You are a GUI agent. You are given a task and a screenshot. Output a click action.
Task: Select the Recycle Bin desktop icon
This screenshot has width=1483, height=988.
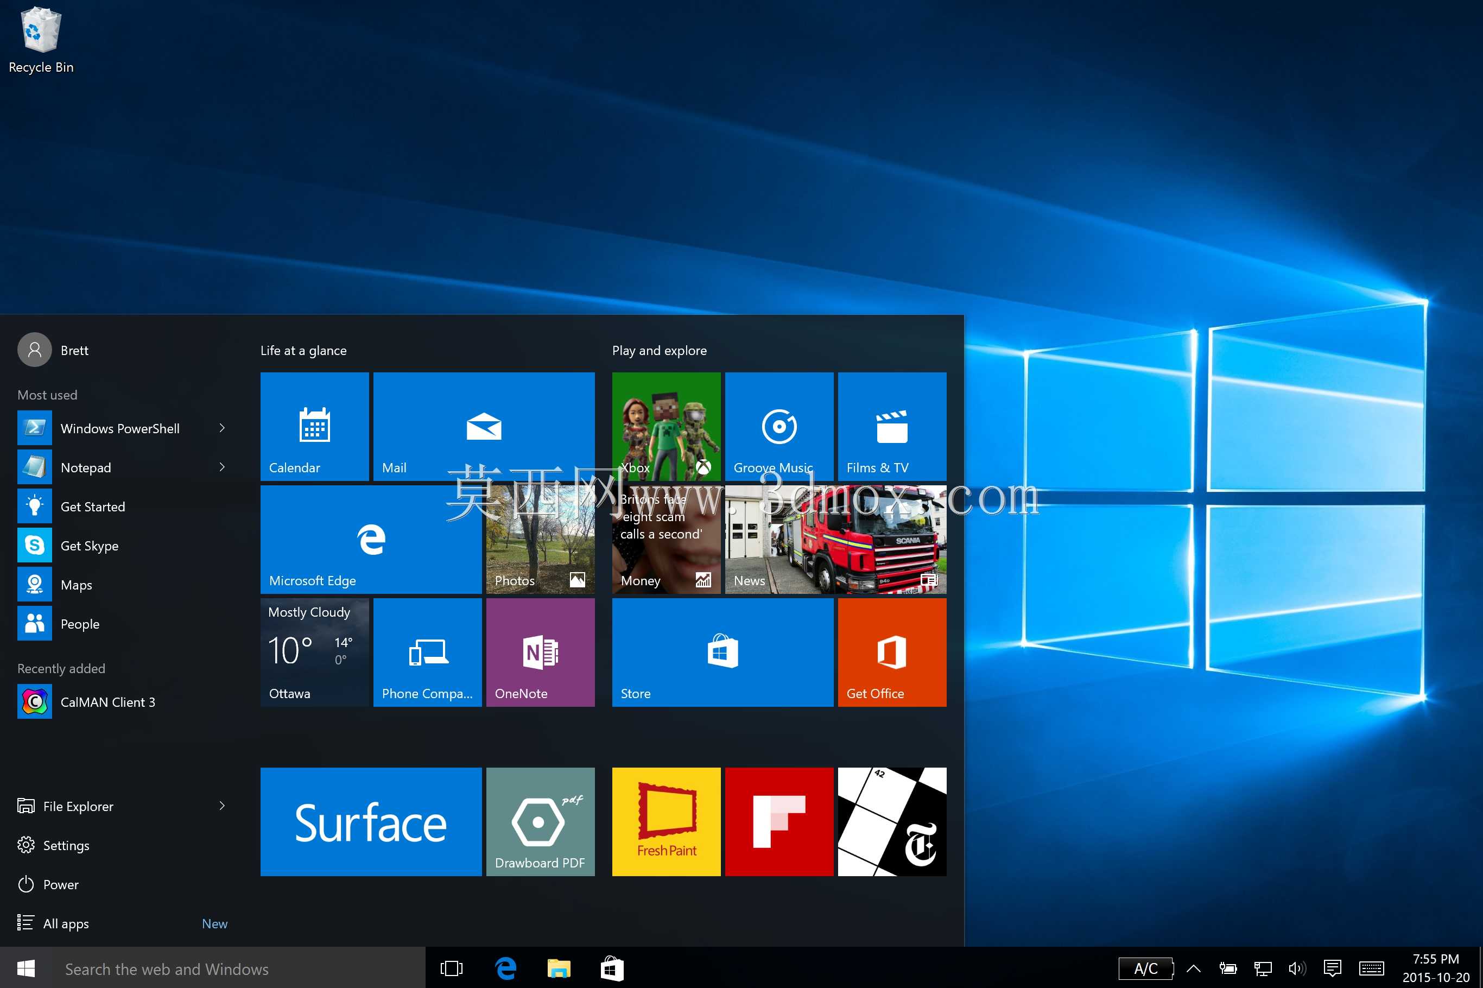[41, 40]
